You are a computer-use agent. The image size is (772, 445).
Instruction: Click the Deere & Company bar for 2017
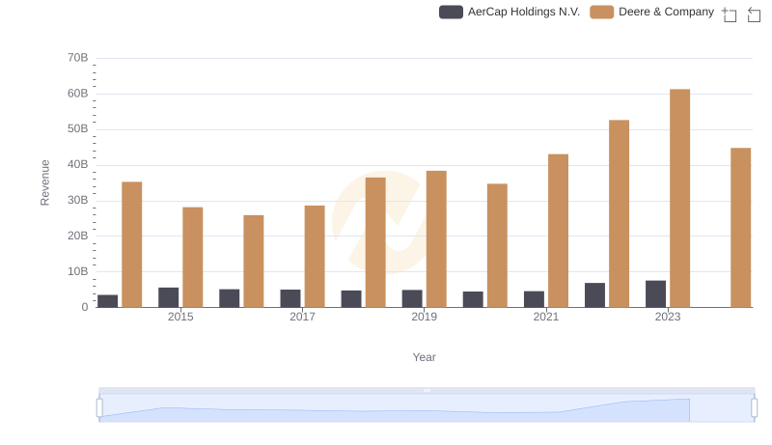pos(315,257)
